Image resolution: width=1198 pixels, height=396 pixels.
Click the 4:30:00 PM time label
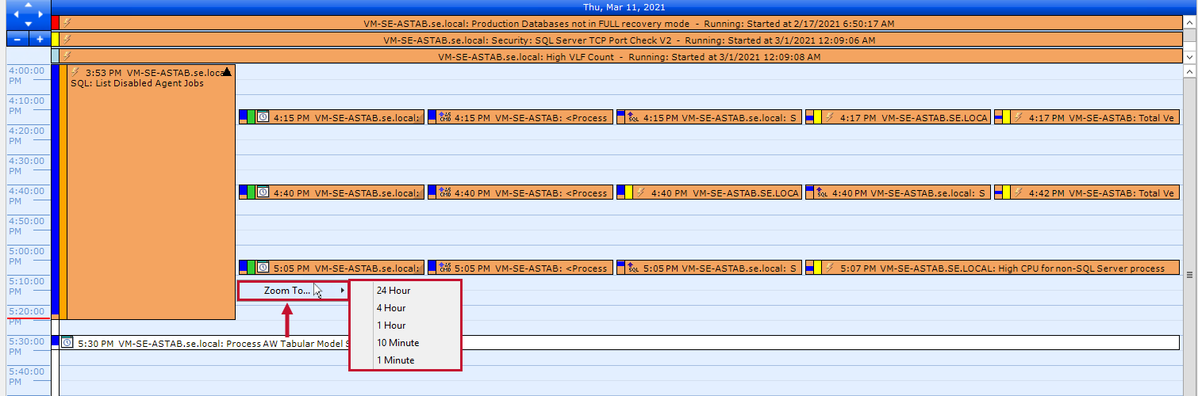click(x=28, y=166)
